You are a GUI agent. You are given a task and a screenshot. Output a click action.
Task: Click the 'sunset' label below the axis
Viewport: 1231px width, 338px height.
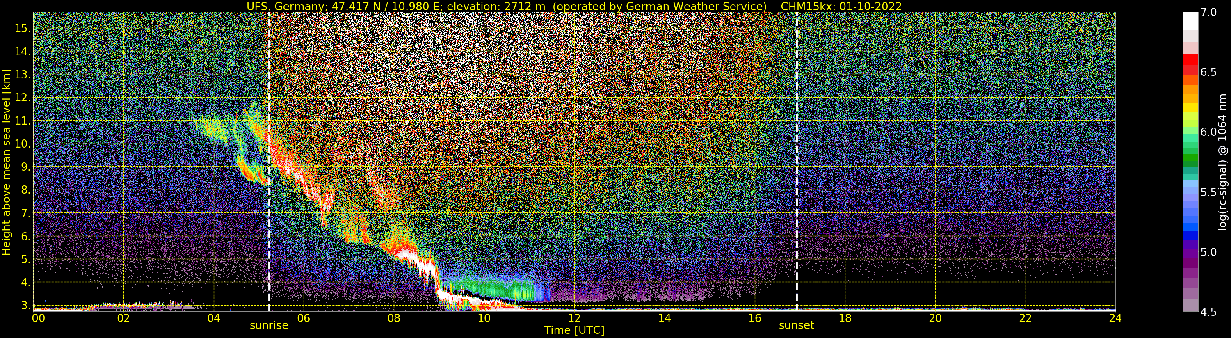click(x=796, y=326)
